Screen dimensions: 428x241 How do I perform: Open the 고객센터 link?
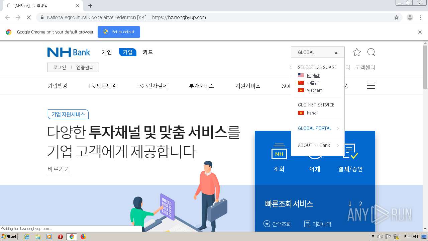[365, 67]
